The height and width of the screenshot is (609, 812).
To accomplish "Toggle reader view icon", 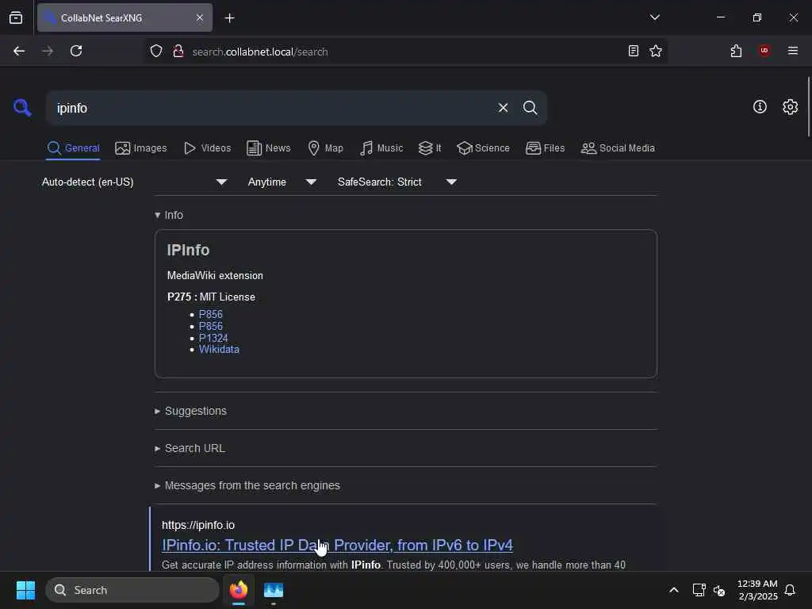I will [634, 51].
